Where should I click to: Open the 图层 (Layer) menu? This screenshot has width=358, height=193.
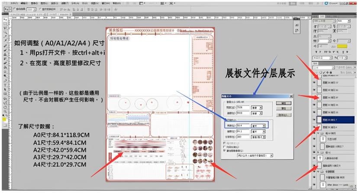click(x=44, y=3)
